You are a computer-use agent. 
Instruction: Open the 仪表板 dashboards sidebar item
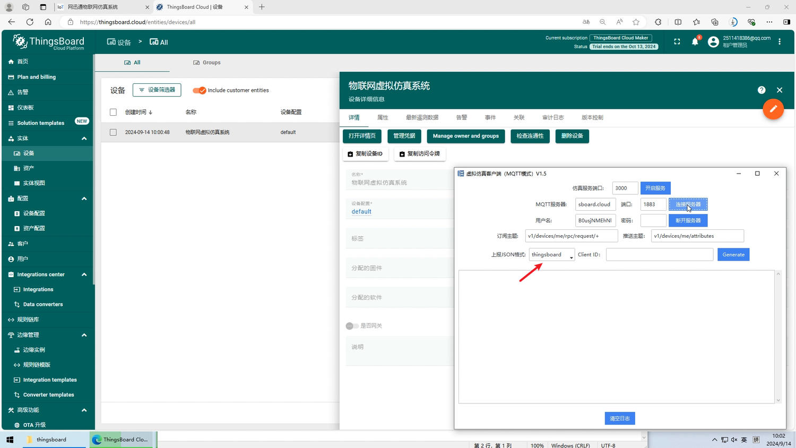coord(25,108)
